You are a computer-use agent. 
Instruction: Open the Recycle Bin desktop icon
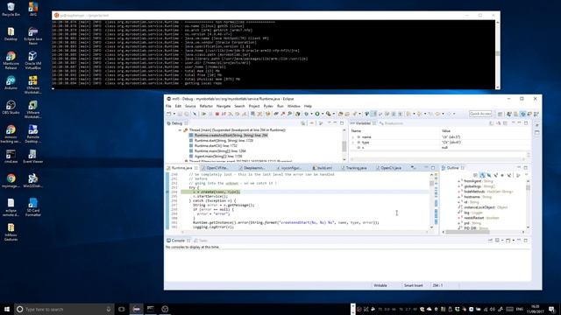click(x=11, y=10)
